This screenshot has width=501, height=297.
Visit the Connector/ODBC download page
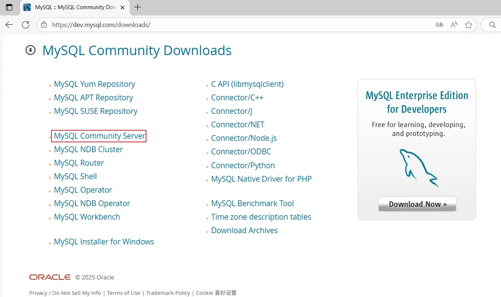point(241,151)
